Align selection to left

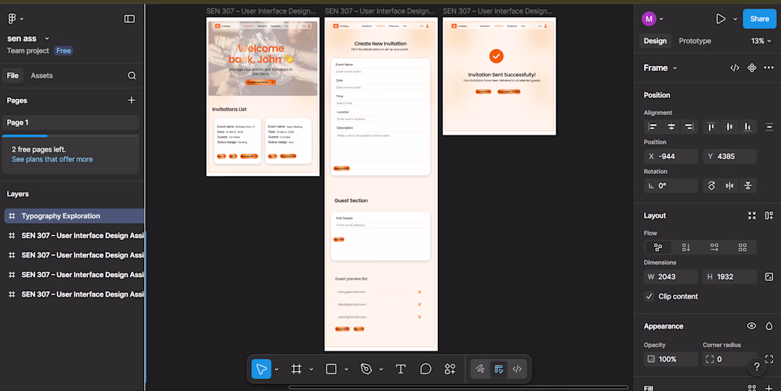pos(653,127)
